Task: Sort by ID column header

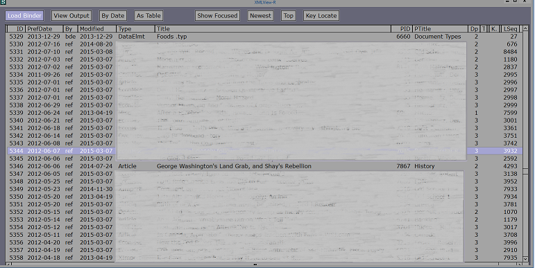Action: pyautogui.click(x=16, y=29)
